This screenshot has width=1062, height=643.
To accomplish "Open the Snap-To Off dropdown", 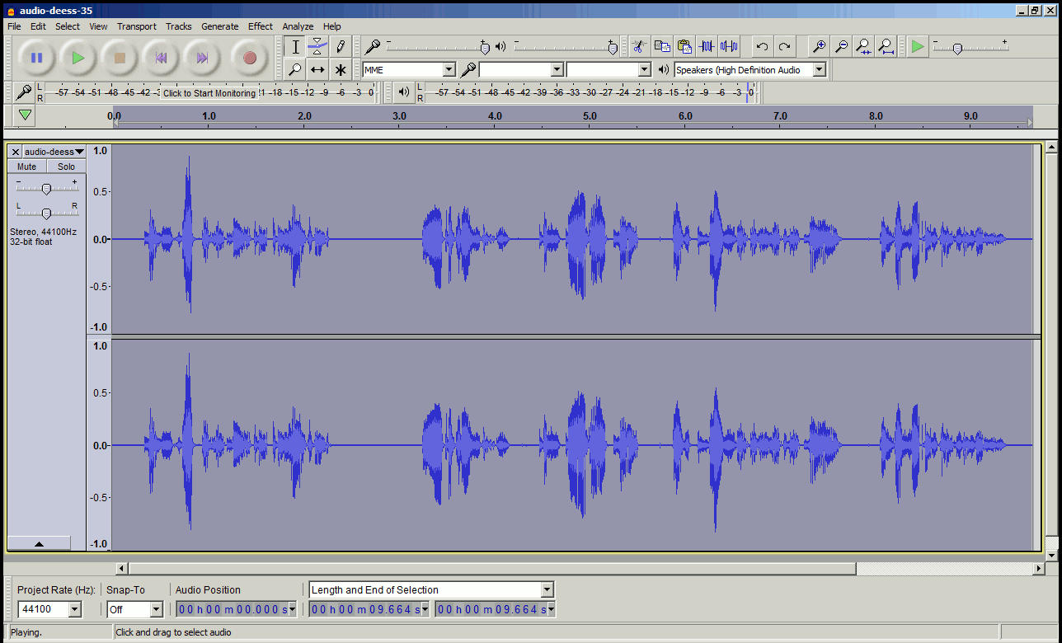I will 157,609.
